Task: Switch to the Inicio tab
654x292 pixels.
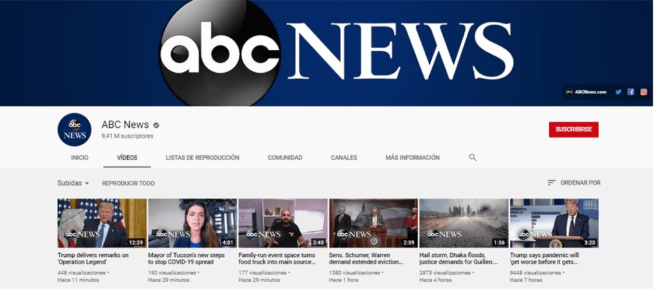Action: [80, 158]
